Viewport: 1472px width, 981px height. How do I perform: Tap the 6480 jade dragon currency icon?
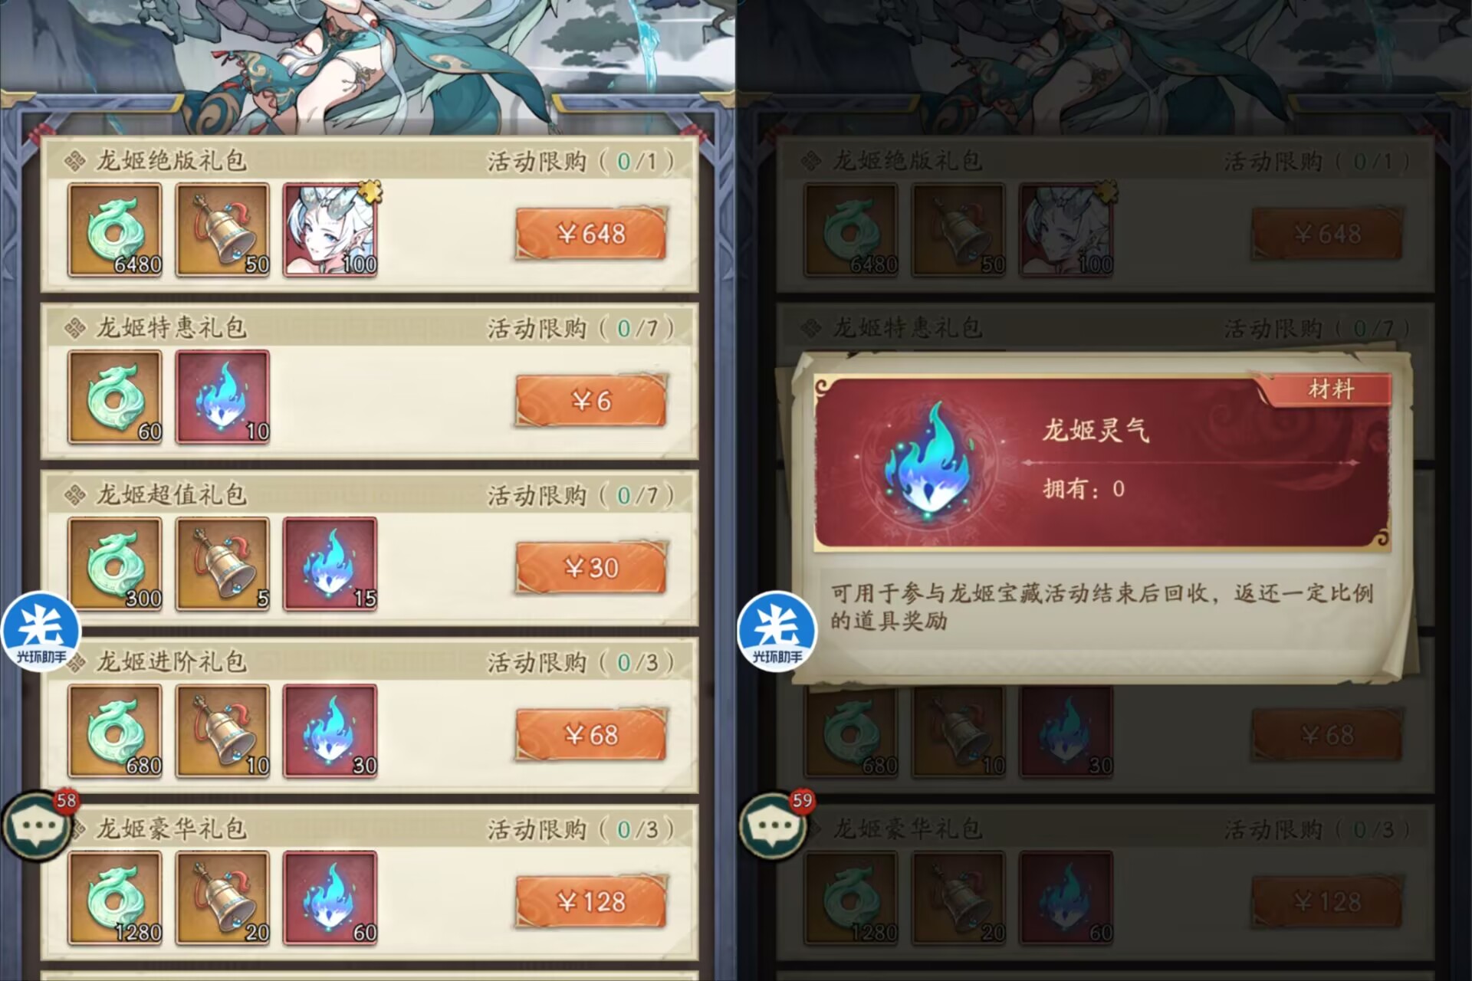click(115, 230)
